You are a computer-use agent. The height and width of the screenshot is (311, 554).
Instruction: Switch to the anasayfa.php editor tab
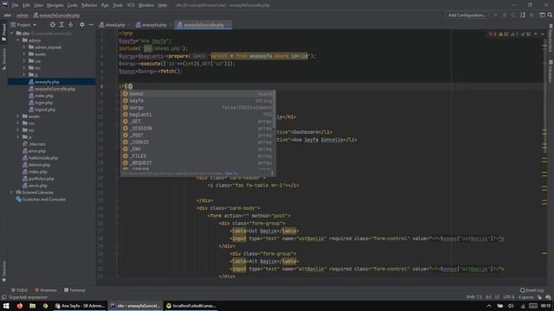153,25
